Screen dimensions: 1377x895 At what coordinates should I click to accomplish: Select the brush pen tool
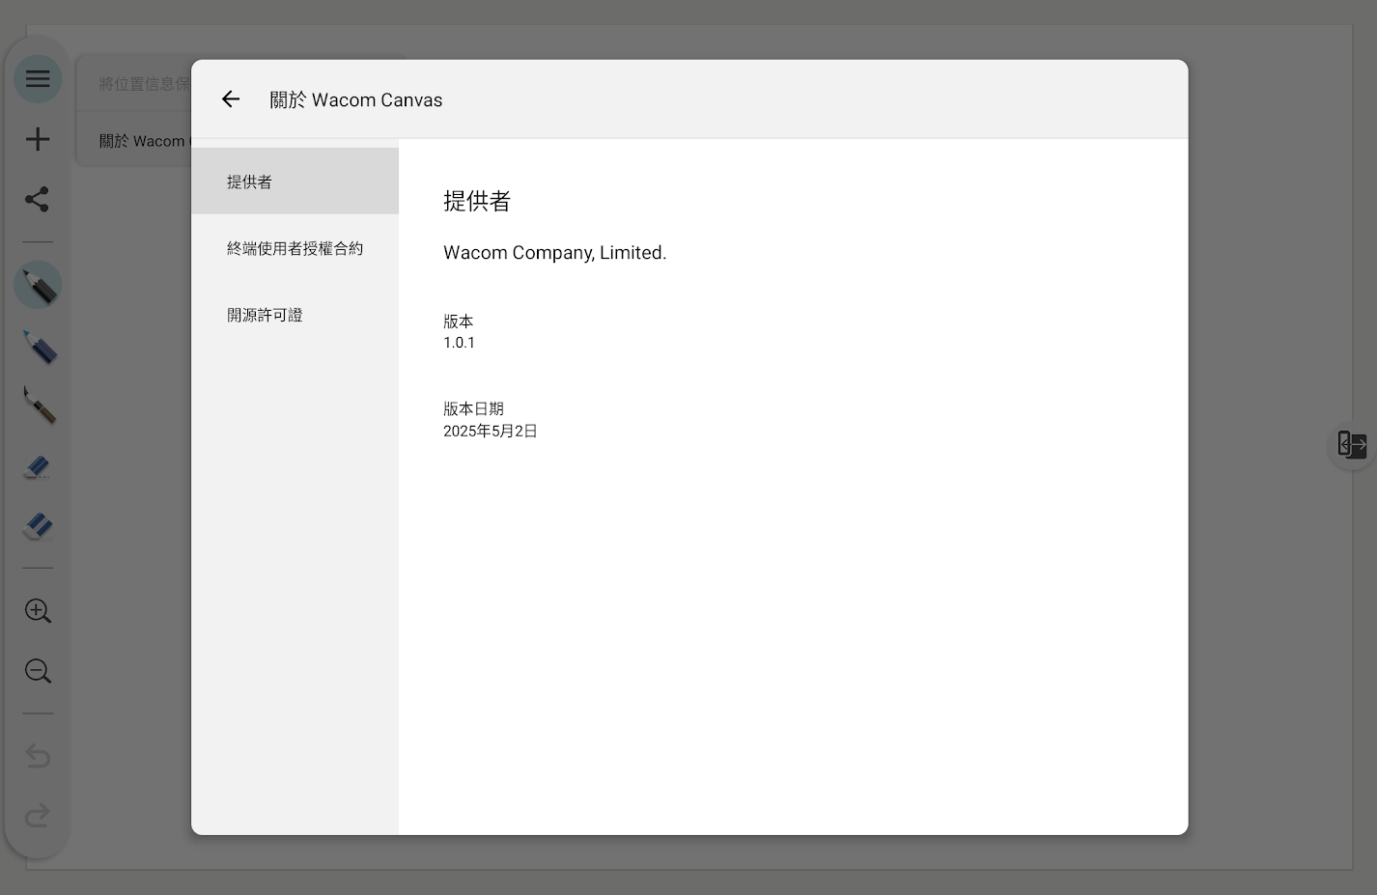coord(39,406)
